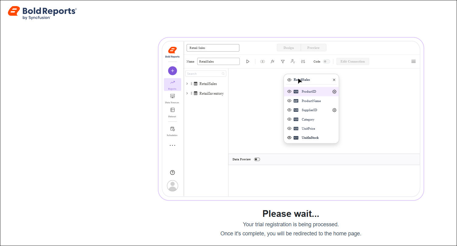Image resolution: width=457 pixels, height=246 pixels.
Task: Open the help question mark icon
Action: pos(173,173)
